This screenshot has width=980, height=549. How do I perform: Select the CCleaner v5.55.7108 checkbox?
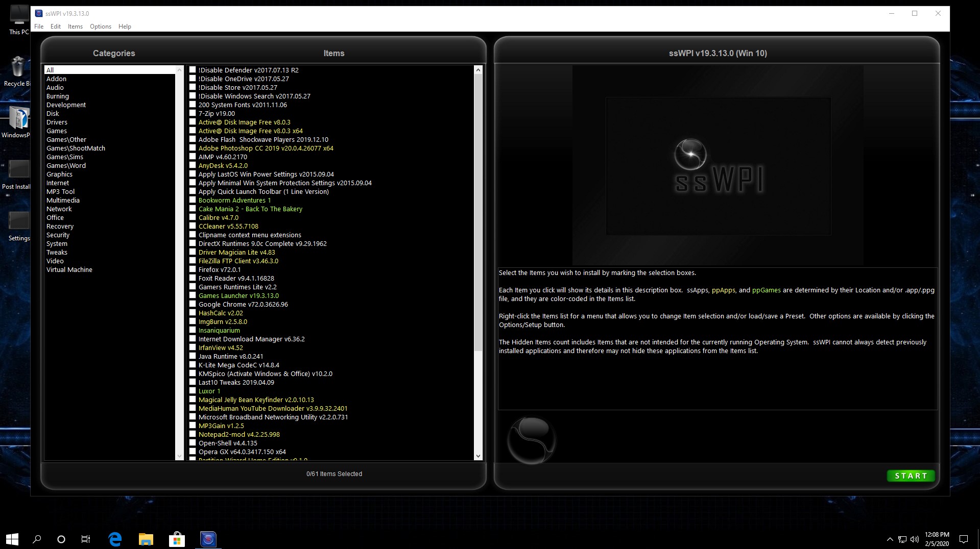point(193,226)
